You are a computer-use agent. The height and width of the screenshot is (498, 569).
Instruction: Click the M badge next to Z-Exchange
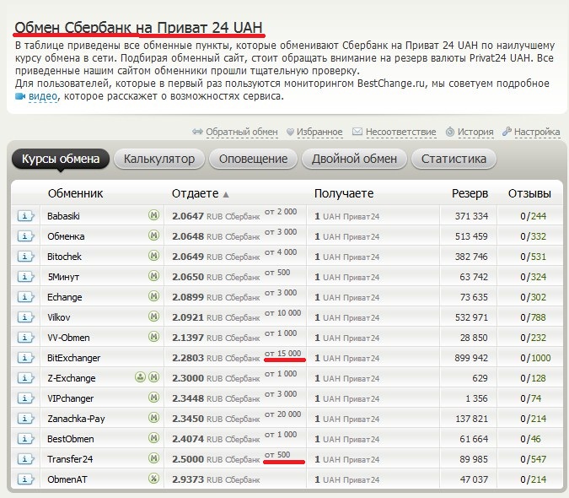[154, 377]
